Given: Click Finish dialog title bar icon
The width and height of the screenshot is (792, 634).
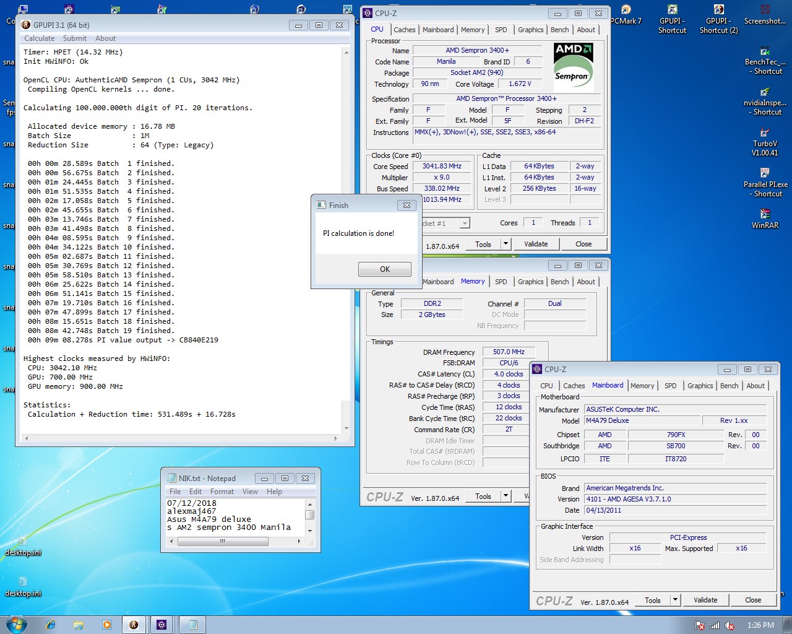Looking at the screenshot, I should (x=321, y=205).
